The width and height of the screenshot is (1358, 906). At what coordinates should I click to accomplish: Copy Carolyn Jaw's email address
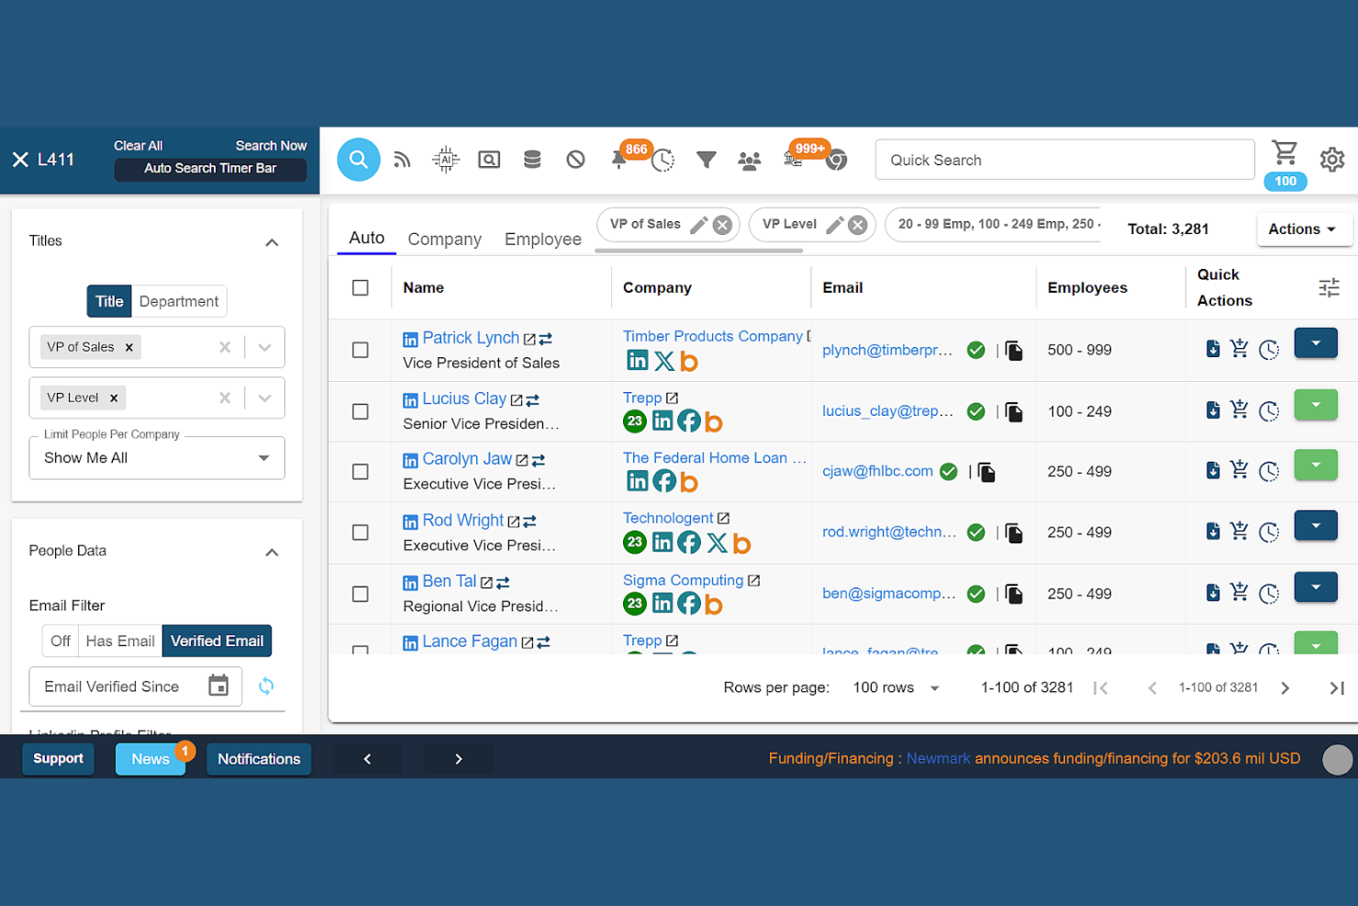tap(985, 471)
